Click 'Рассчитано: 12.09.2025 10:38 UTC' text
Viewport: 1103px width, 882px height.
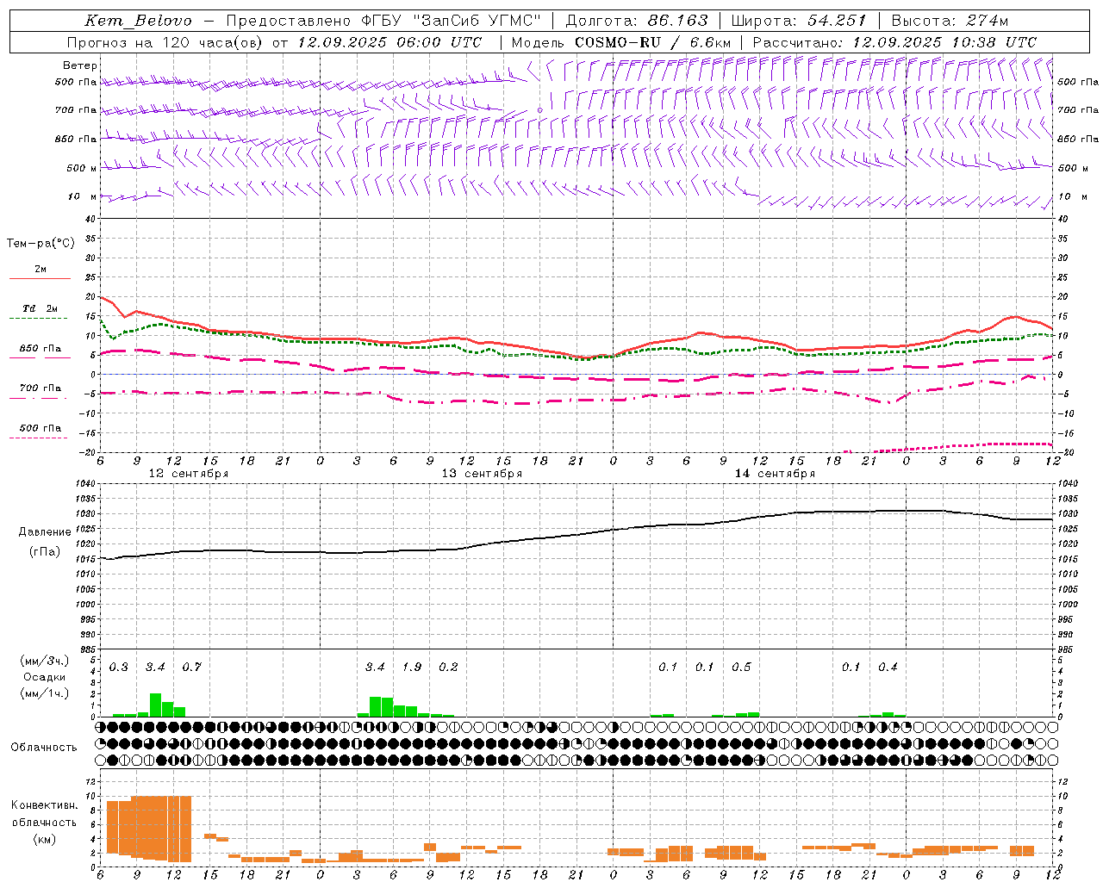tap(894, 42)
